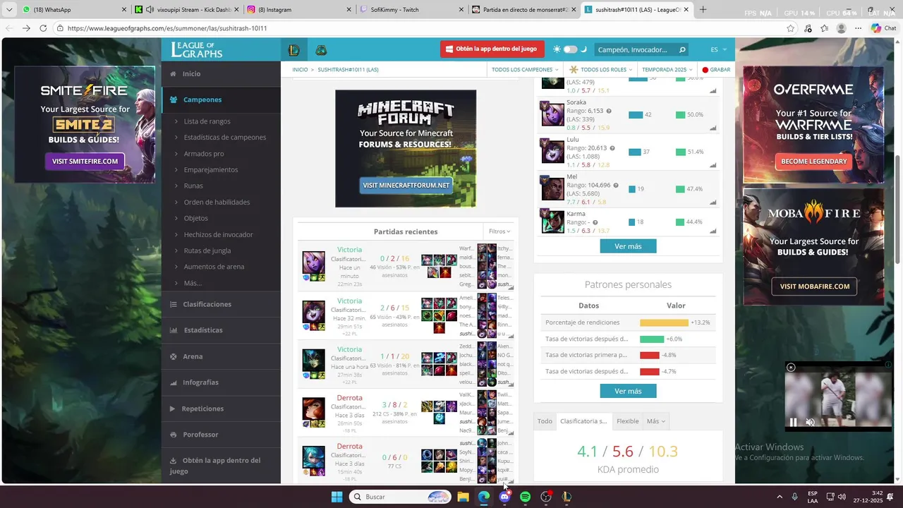
Task: Expand the Todos los roles filter
Action: 602,70
